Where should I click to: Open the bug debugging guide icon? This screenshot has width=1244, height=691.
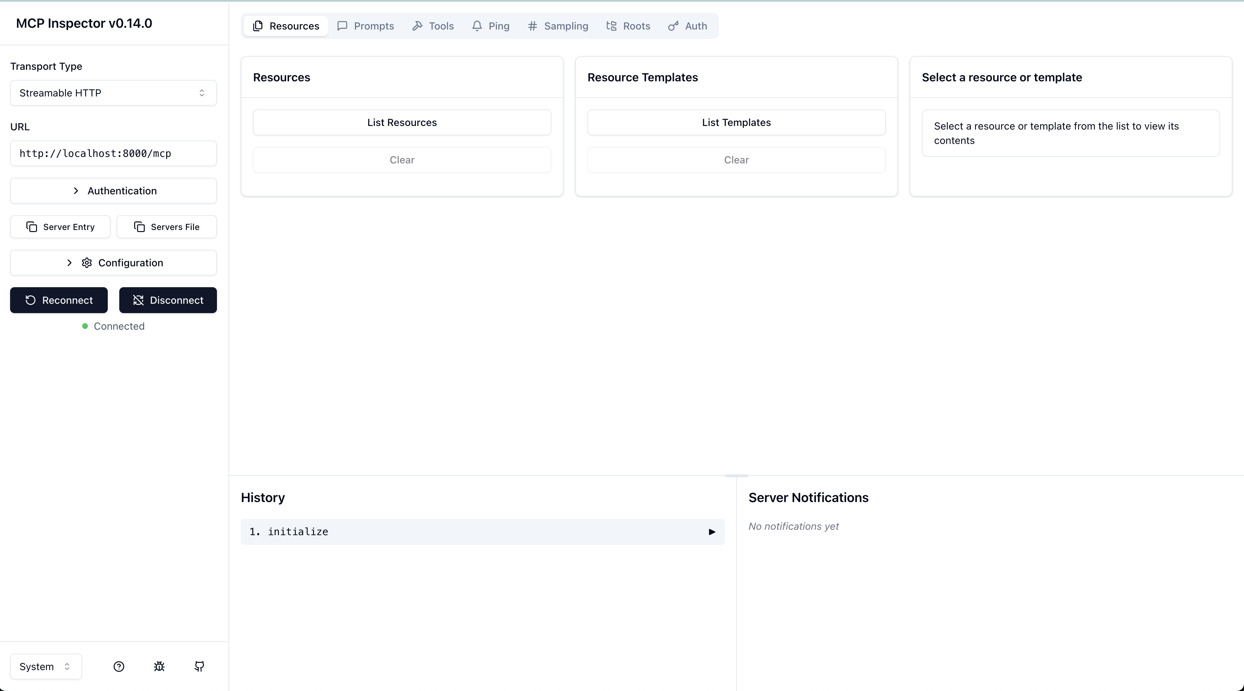tap(159, 667)
